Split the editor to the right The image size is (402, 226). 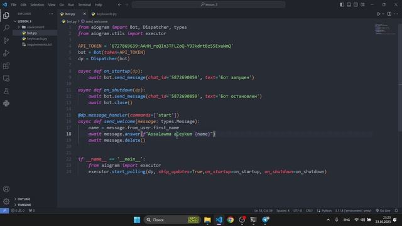click(x=389, y=14)
